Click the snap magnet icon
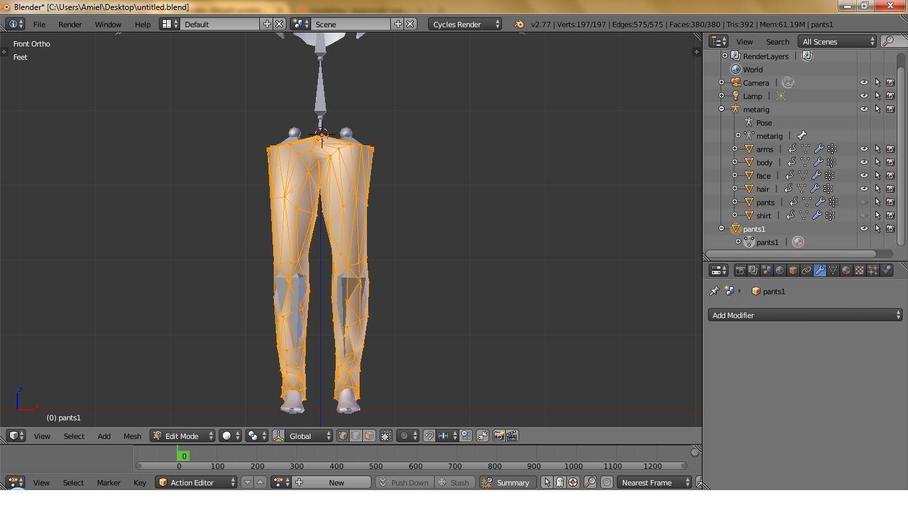Screen dimensions: 908x510 (429, 436)
